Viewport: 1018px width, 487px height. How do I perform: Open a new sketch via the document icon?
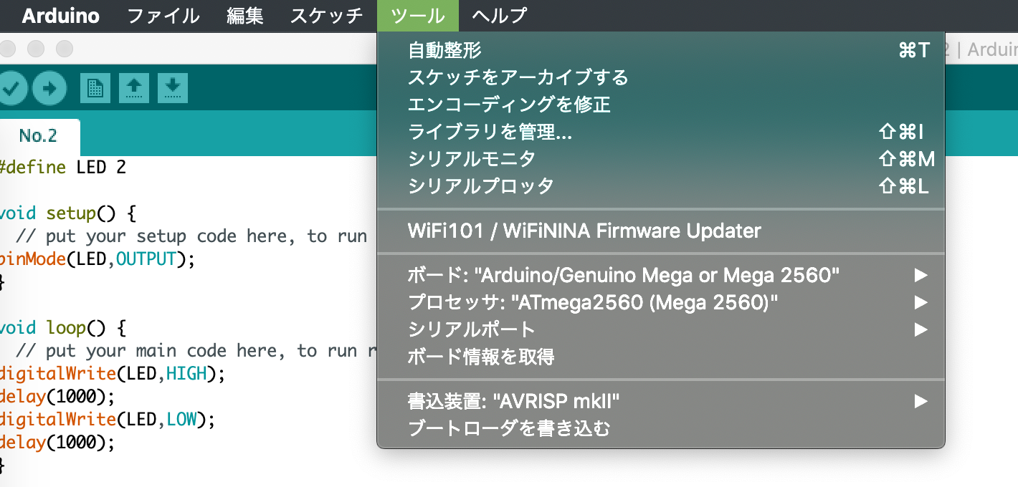[x=95, y=87]
